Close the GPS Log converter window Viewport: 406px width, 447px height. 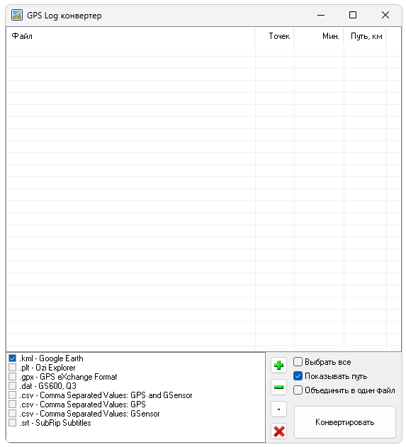click(x=385, y=15)
